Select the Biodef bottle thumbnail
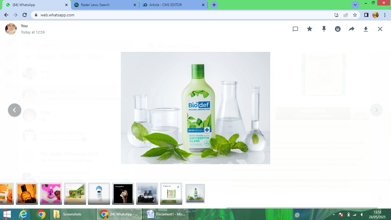This screenshot has width=391, height=220. point(195,194)
